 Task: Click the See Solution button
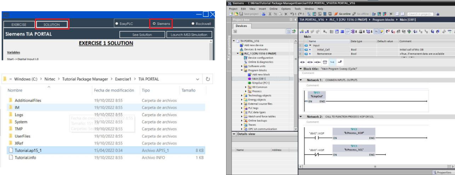coord(142,35)
